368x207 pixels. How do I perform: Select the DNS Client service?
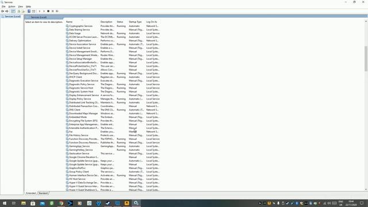tap(113, 110)
